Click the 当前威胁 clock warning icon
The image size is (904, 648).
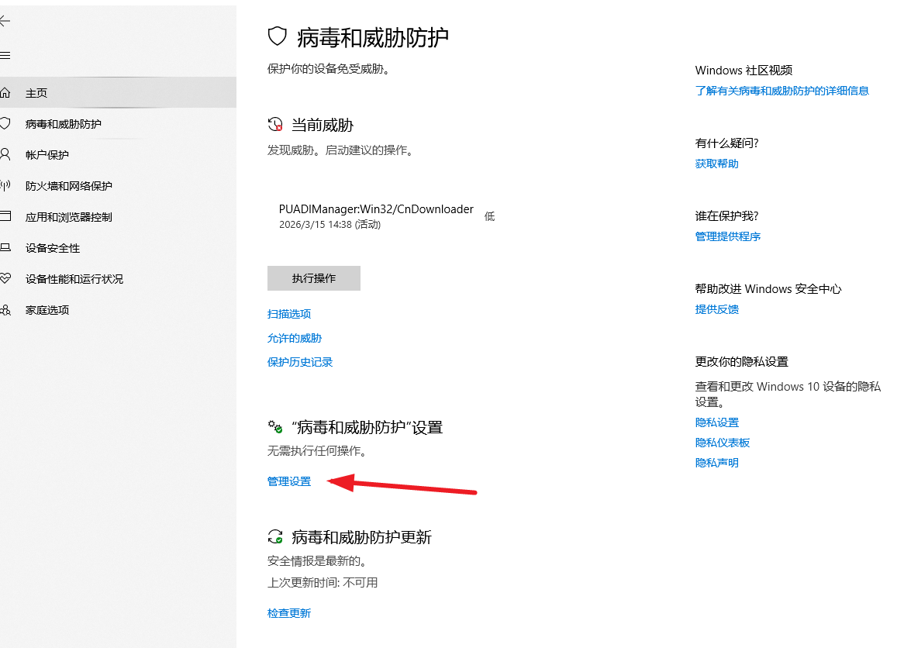click(x=275, y=124)
